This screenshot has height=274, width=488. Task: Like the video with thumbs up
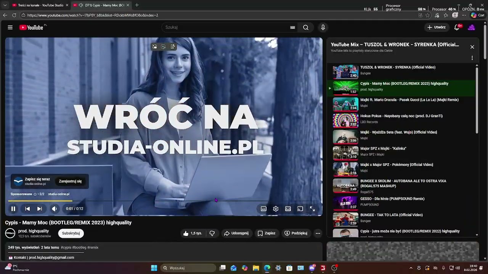click(x=192, y=233)
